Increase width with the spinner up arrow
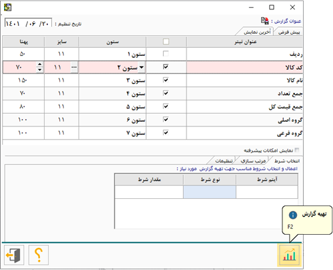Screen dimensions: 333x270 [39, 65]
